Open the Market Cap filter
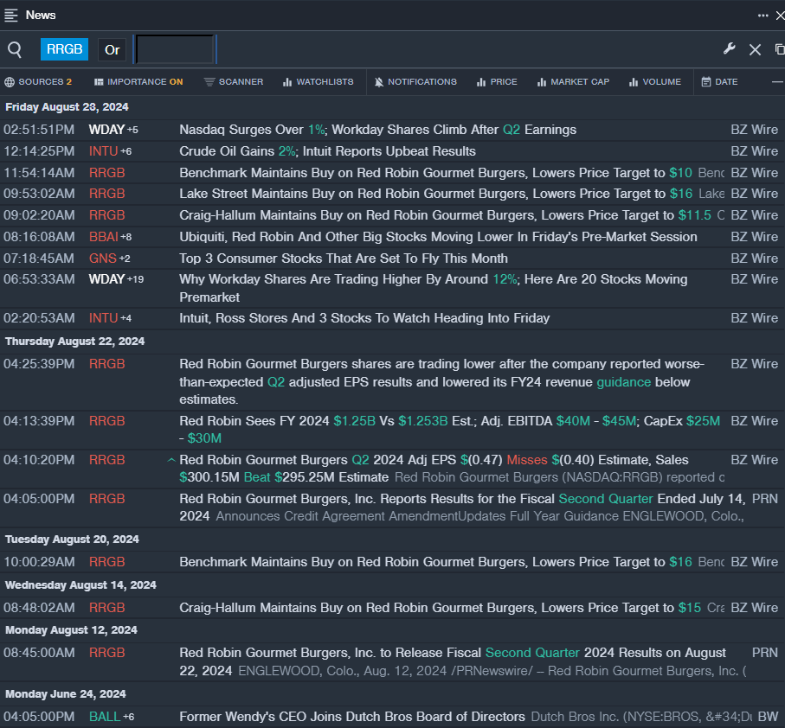The height and width of the screenshot is (728, 785). pyautogui.click(x=573, y=82)
